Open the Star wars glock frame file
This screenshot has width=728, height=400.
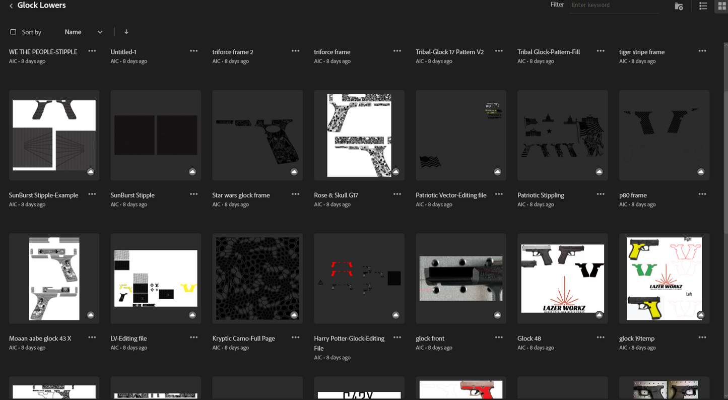pyautogui.click(x=241, y=195)
